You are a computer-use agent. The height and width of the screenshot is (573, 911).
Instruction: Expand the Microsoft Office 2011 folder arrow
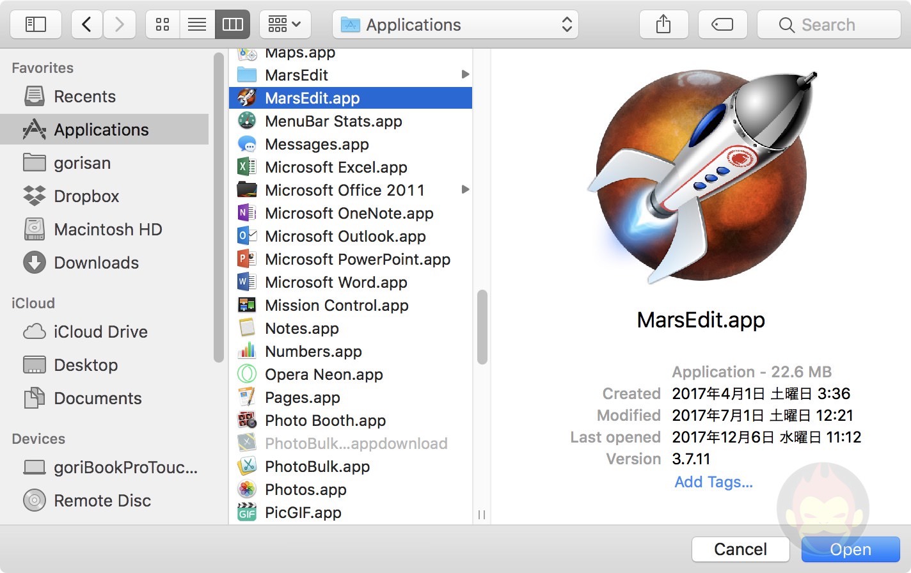click(x=465, y=190)
